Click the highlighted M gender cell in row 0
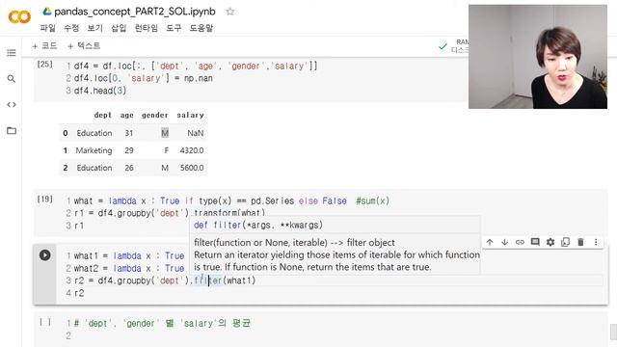Screen dimensions: 617x347 165,133
